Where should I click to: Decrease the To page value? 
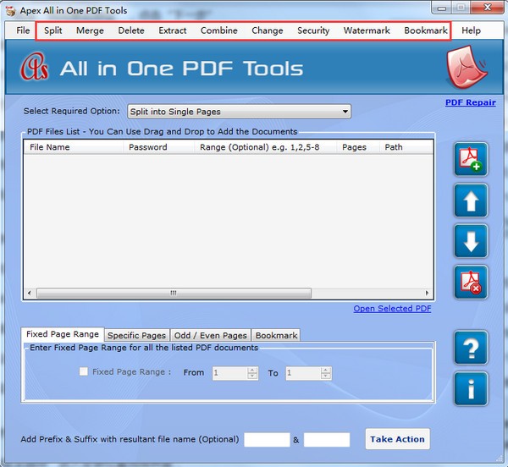tap(326, 376)
